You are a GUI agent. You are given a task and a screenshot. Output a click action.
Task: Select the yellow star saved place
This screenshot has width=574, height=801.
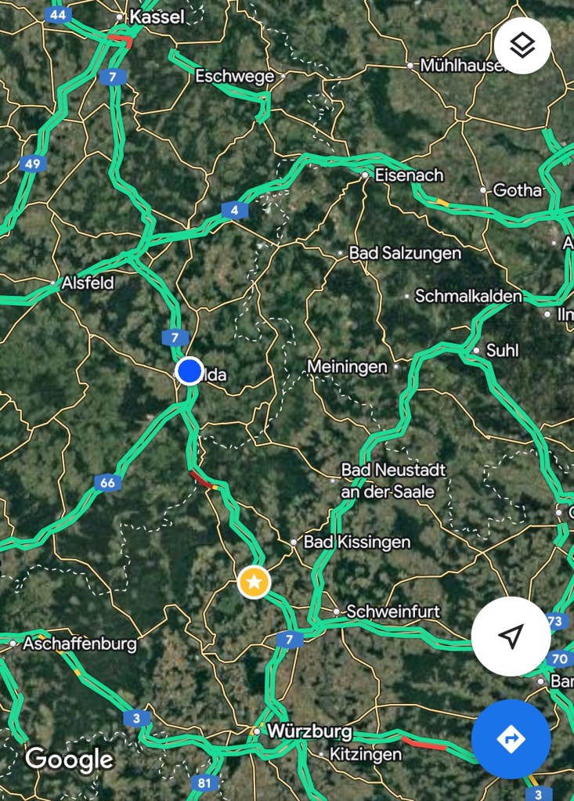[x=254, y=582]
